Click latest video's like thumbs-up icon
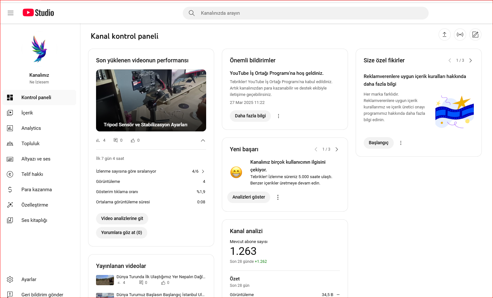 (133, 140)
